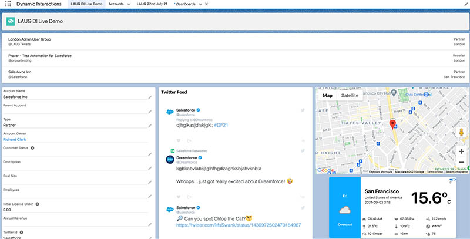Click the pencil icon at top-right of navigation bar
Image resolution: width=470 pixels, height=239 pixels.
(465, 4)
